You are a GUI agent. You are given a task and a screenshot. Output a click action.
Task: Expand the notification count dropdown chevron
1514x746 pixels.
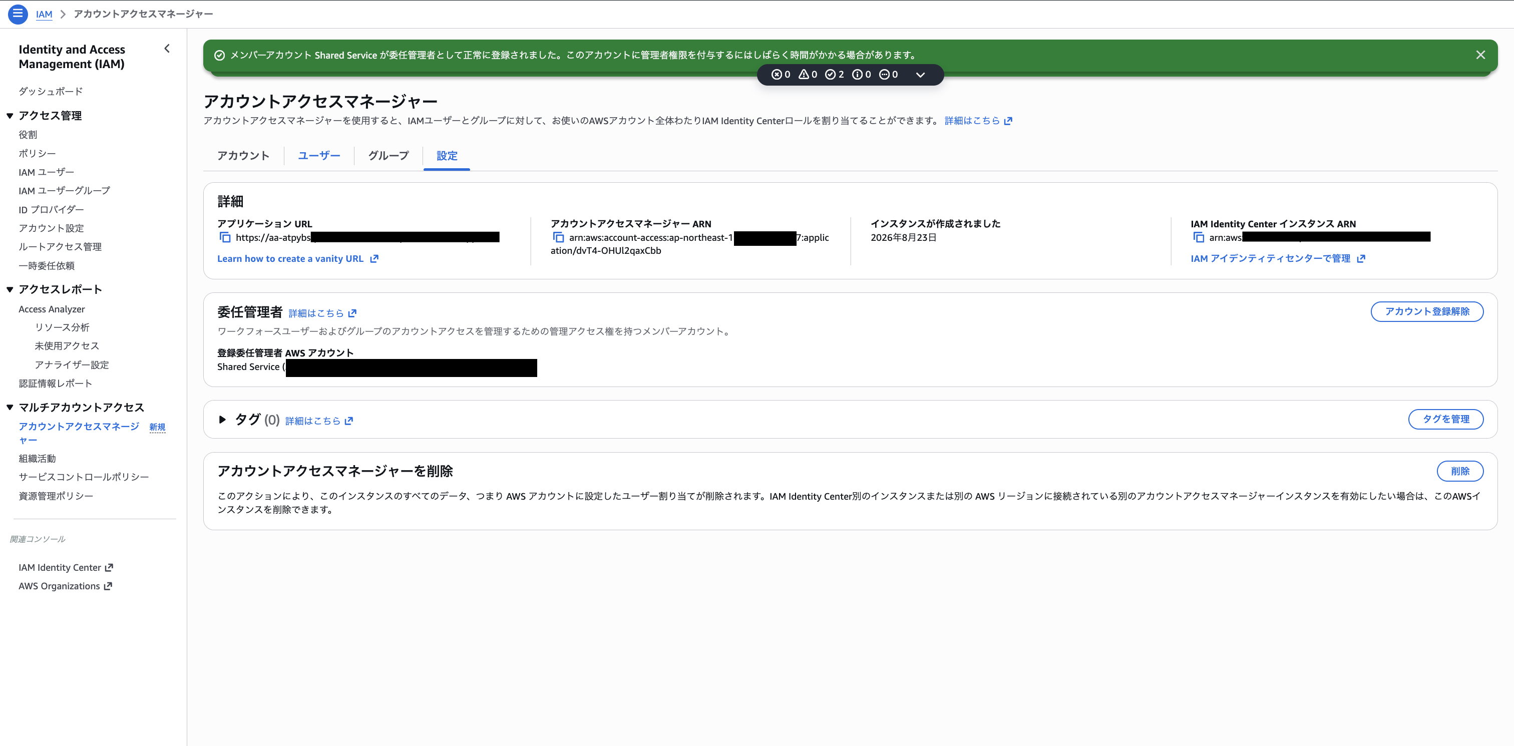coord(920,75)
